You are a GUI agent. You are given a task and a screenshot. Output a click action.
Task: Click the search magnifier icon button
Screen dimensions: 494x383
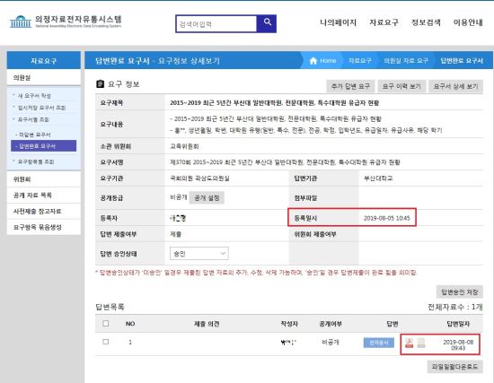(267, 23)
